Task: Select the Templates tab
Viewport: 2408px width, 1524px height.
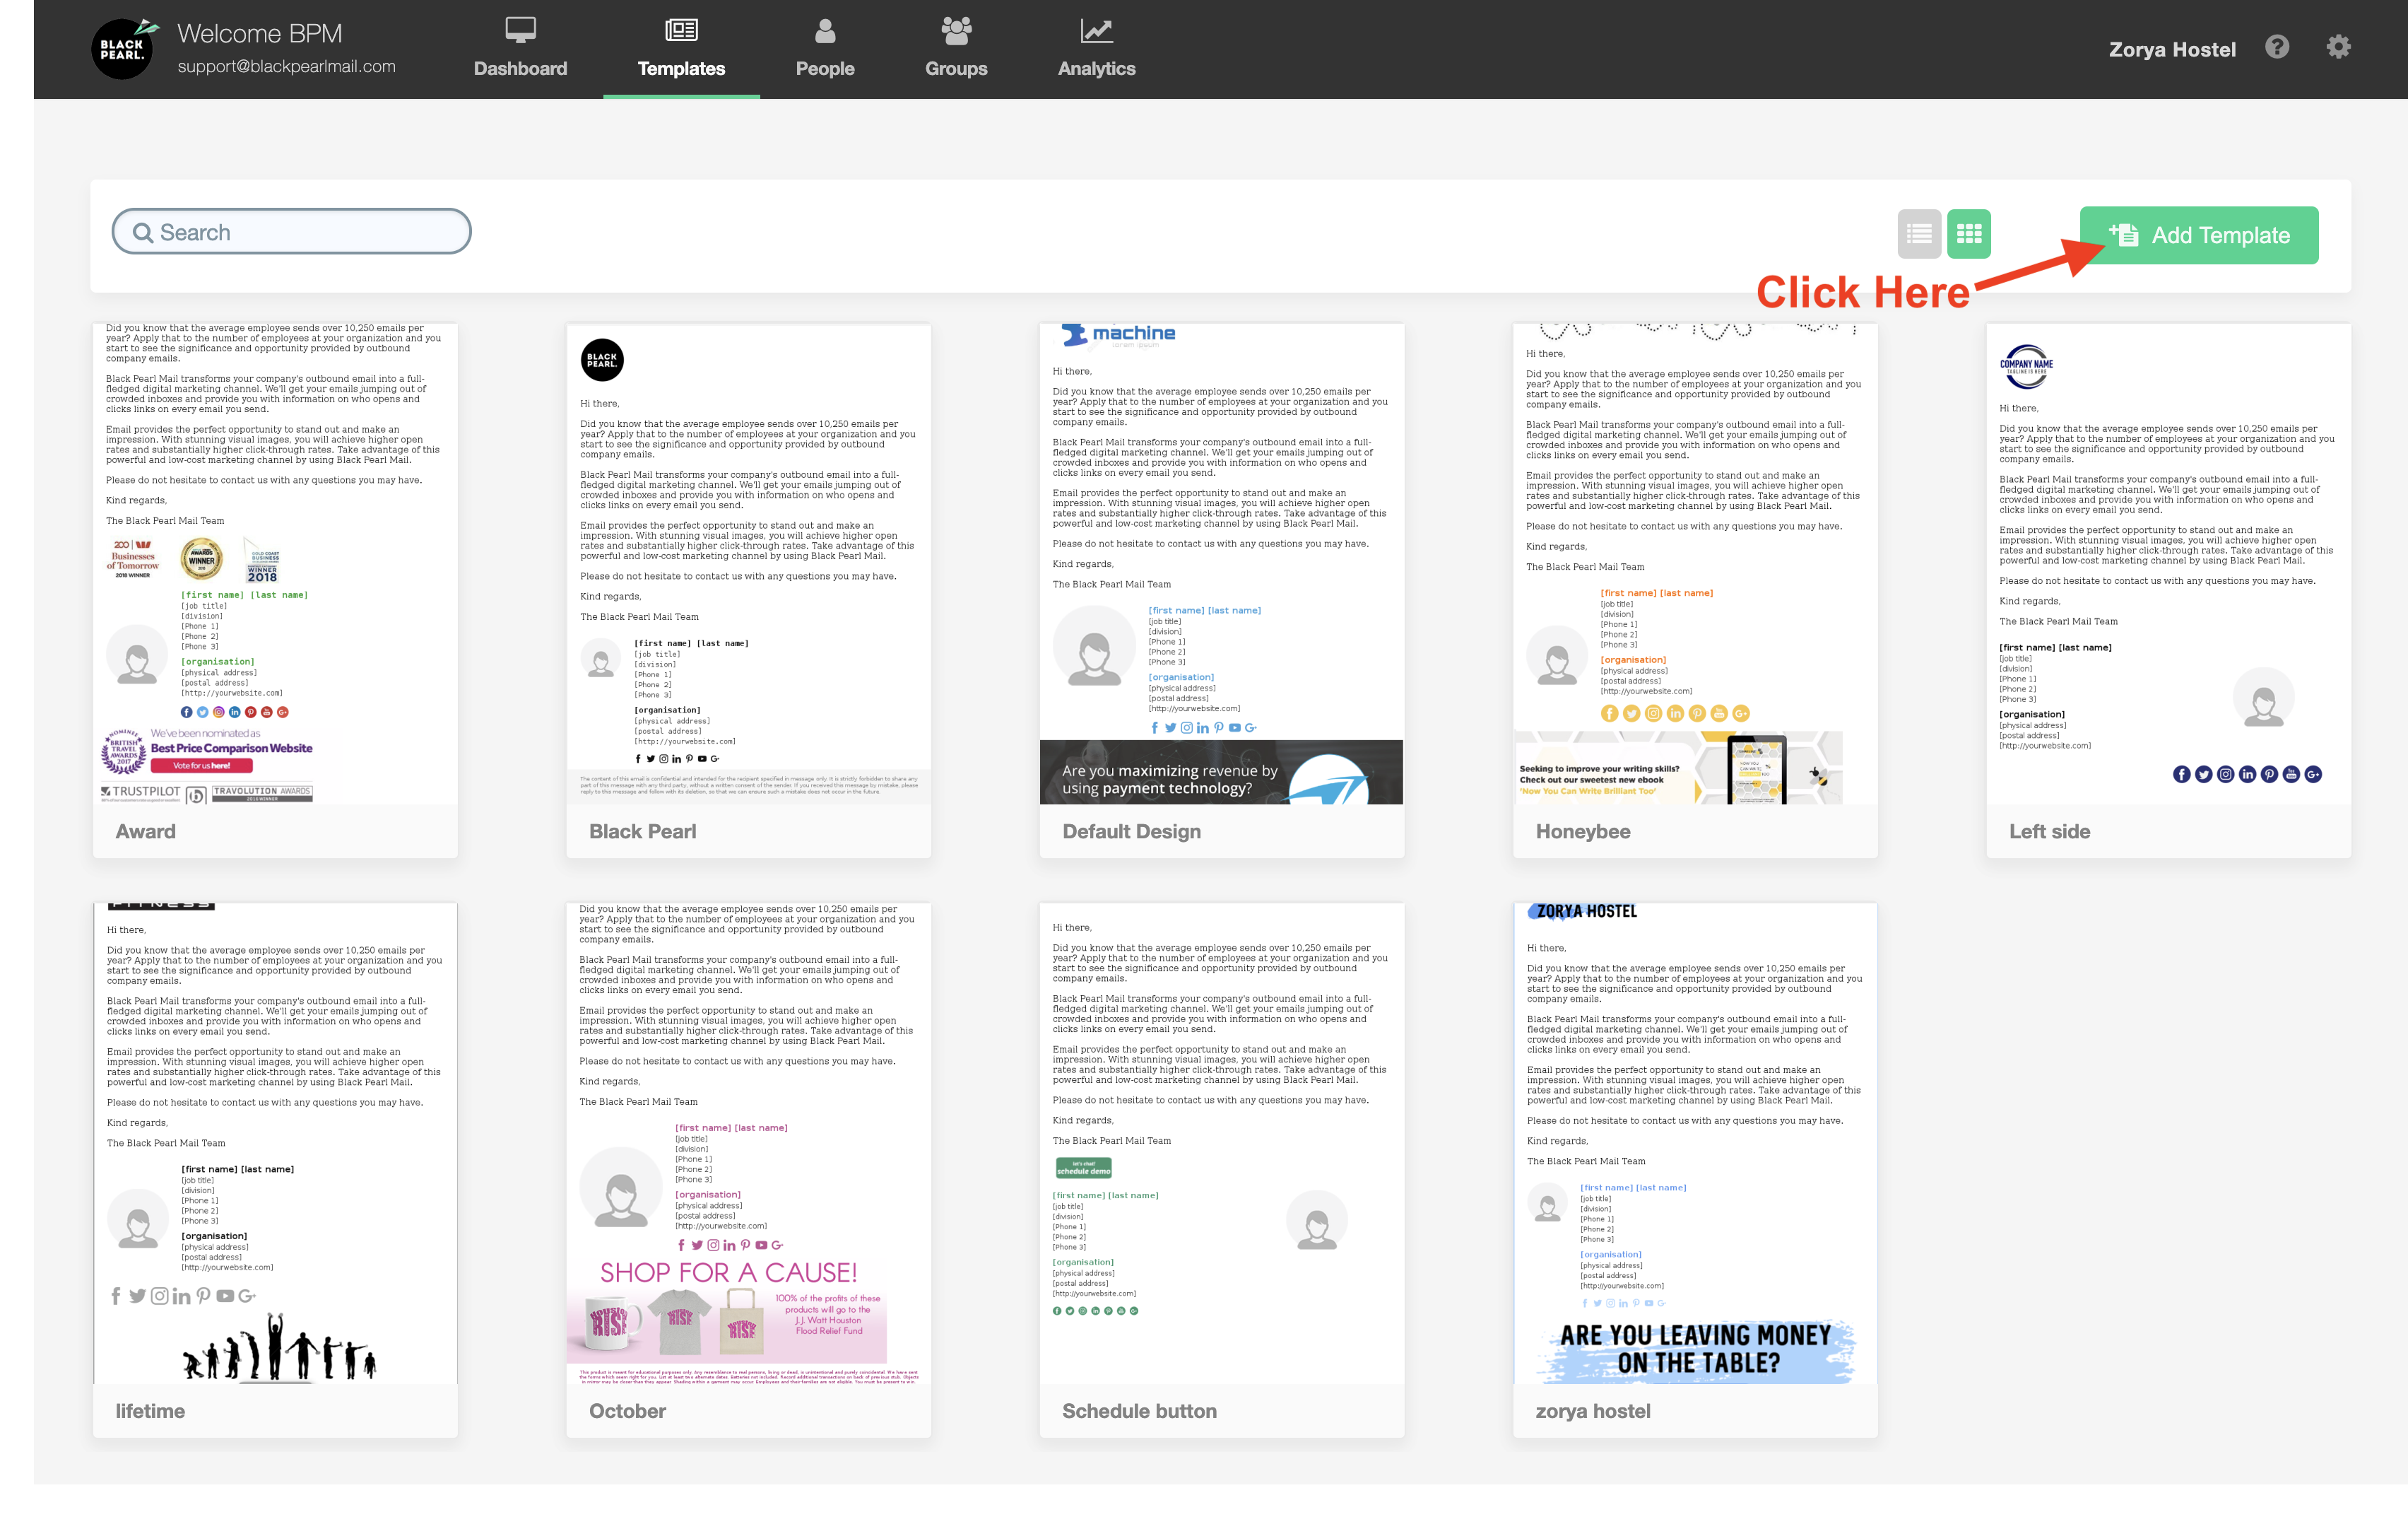Action: (x=681, y=50)
